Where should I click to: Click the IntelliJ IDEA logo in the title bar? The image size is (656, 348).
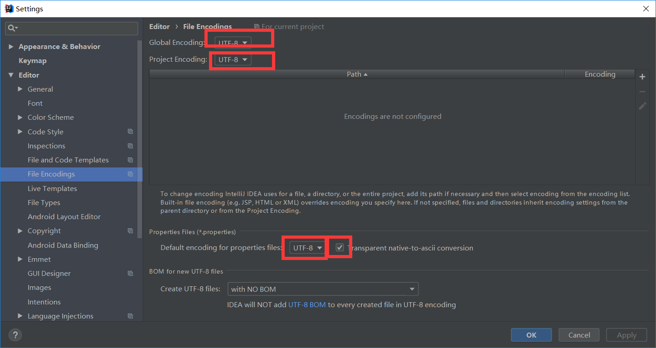pyautogui.click(x=9, y=9)
